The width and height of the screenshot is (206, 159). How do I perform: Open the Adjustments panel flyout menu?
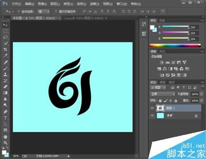pos(202,51)
